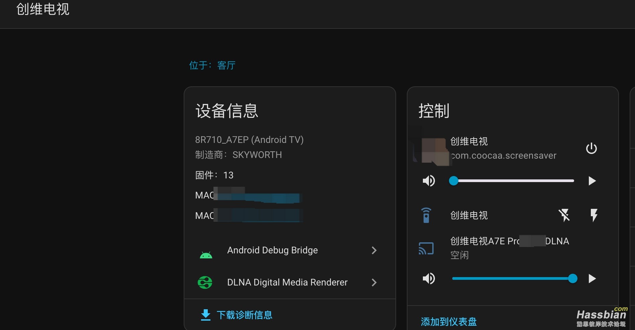Play media on the DLNA player
The height and width of the screenshot is (330, 635).
click(x=592, y=278)
